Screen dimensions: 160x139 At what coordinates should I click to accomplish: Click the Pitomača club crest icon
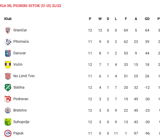pyautogui.click(x=8, y=42)
